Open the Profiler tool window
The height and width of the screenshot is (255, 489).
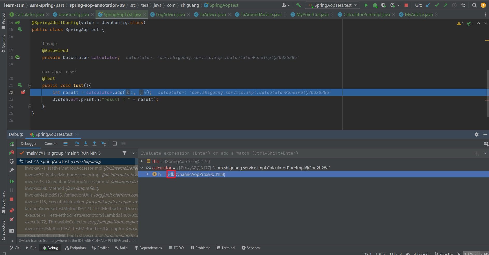(100, 248)
